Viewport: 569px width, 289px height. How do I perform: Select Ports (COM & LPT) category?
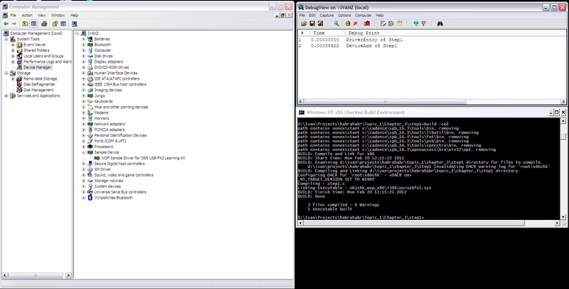[x=110, y=141]
